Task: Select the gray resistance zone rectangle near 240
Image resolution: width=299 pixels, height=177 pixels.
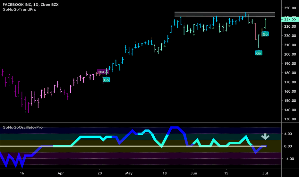Action: point(225,14)
